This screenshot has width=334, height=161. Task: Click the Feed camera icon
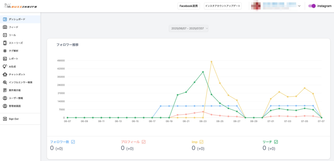tap(5, 27)
